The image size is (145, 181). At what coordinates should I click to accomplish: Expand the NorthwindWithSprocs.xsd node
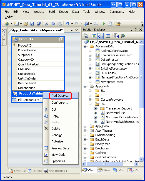95,122
